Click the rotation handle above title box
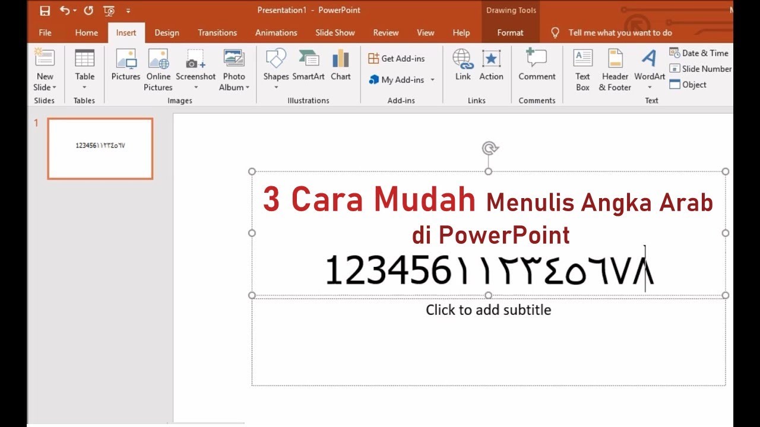This screenshot has height=427, width=760. pyautogui.click(x=489, y=148)
